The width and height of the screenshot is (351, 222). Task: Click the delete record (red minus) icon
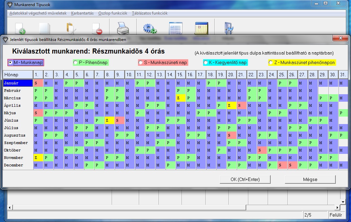coord(97,28)
